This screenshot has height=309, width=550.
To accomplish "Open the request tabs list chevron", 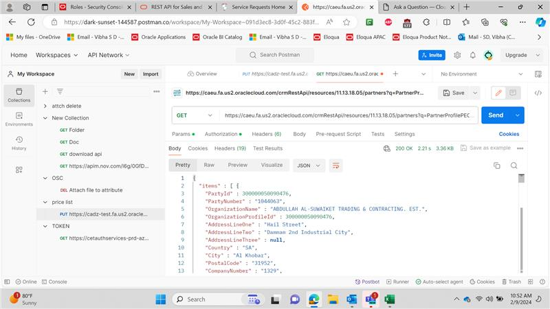I will tap(423, 74).
